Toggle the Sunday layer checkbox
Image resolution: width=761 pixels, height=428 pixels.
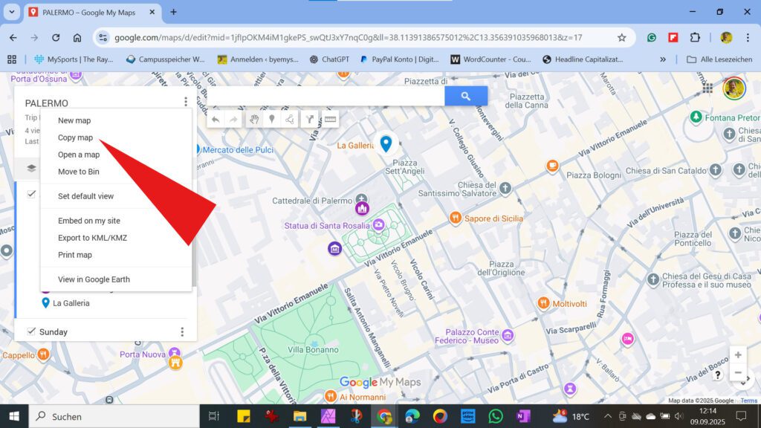click(30, 331)
